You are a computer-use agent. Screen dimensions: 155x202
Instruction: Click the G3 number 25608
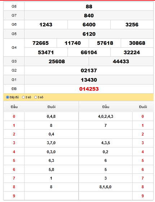(x=57, y=61)
